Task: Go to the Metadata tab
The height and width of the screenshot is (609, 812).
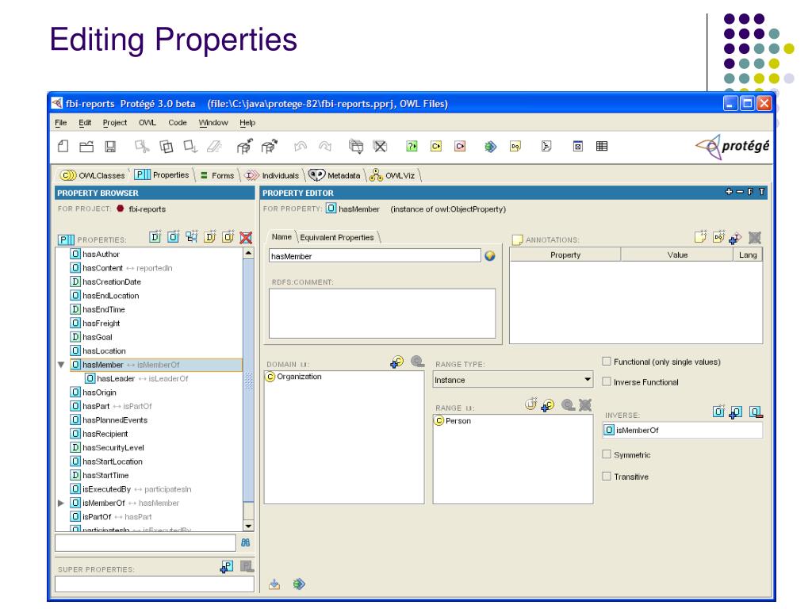Action: pyautogui.click(x=335, y=175)
